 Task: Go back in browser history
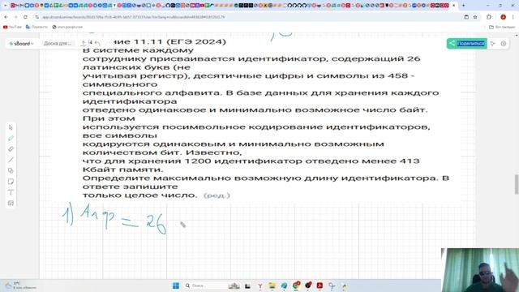[x=6, y=17]
